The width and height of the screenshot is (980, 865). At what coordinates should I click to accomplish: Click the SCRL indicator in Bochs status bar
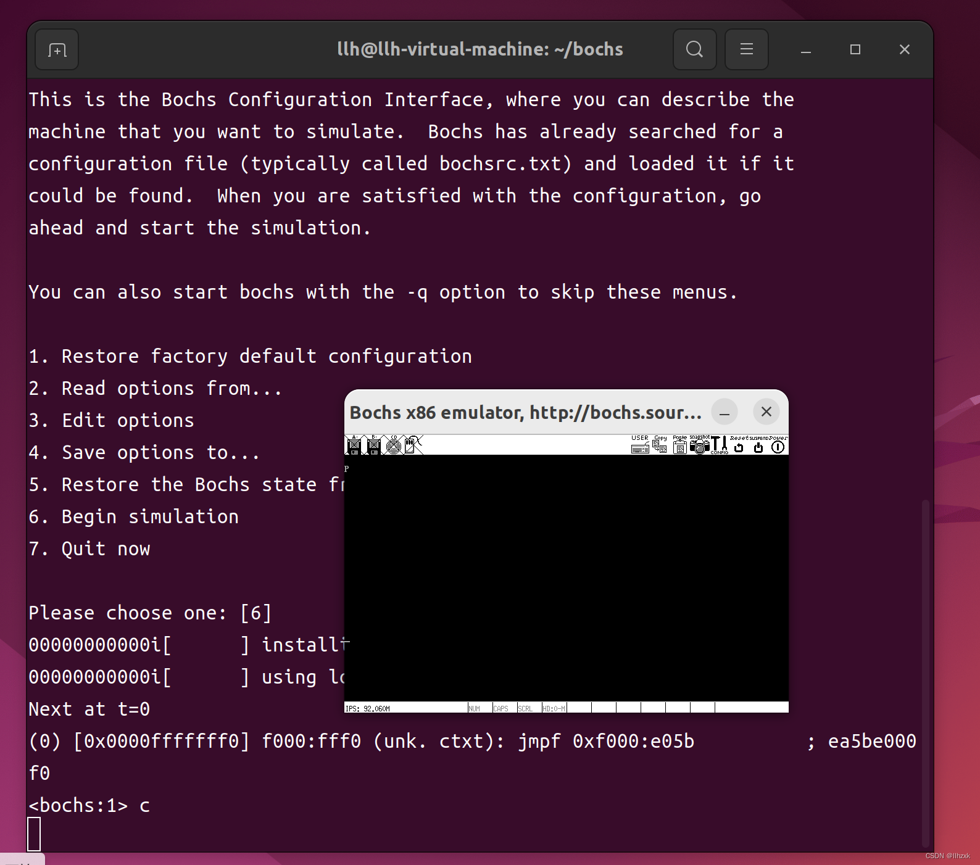tap(525, 708)
